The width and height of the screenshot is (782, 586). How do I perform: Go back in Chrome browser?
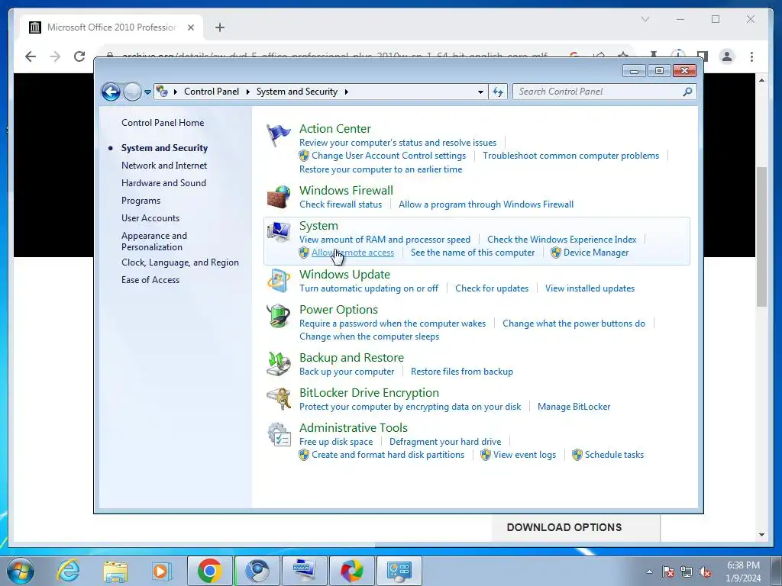[31, 56]
